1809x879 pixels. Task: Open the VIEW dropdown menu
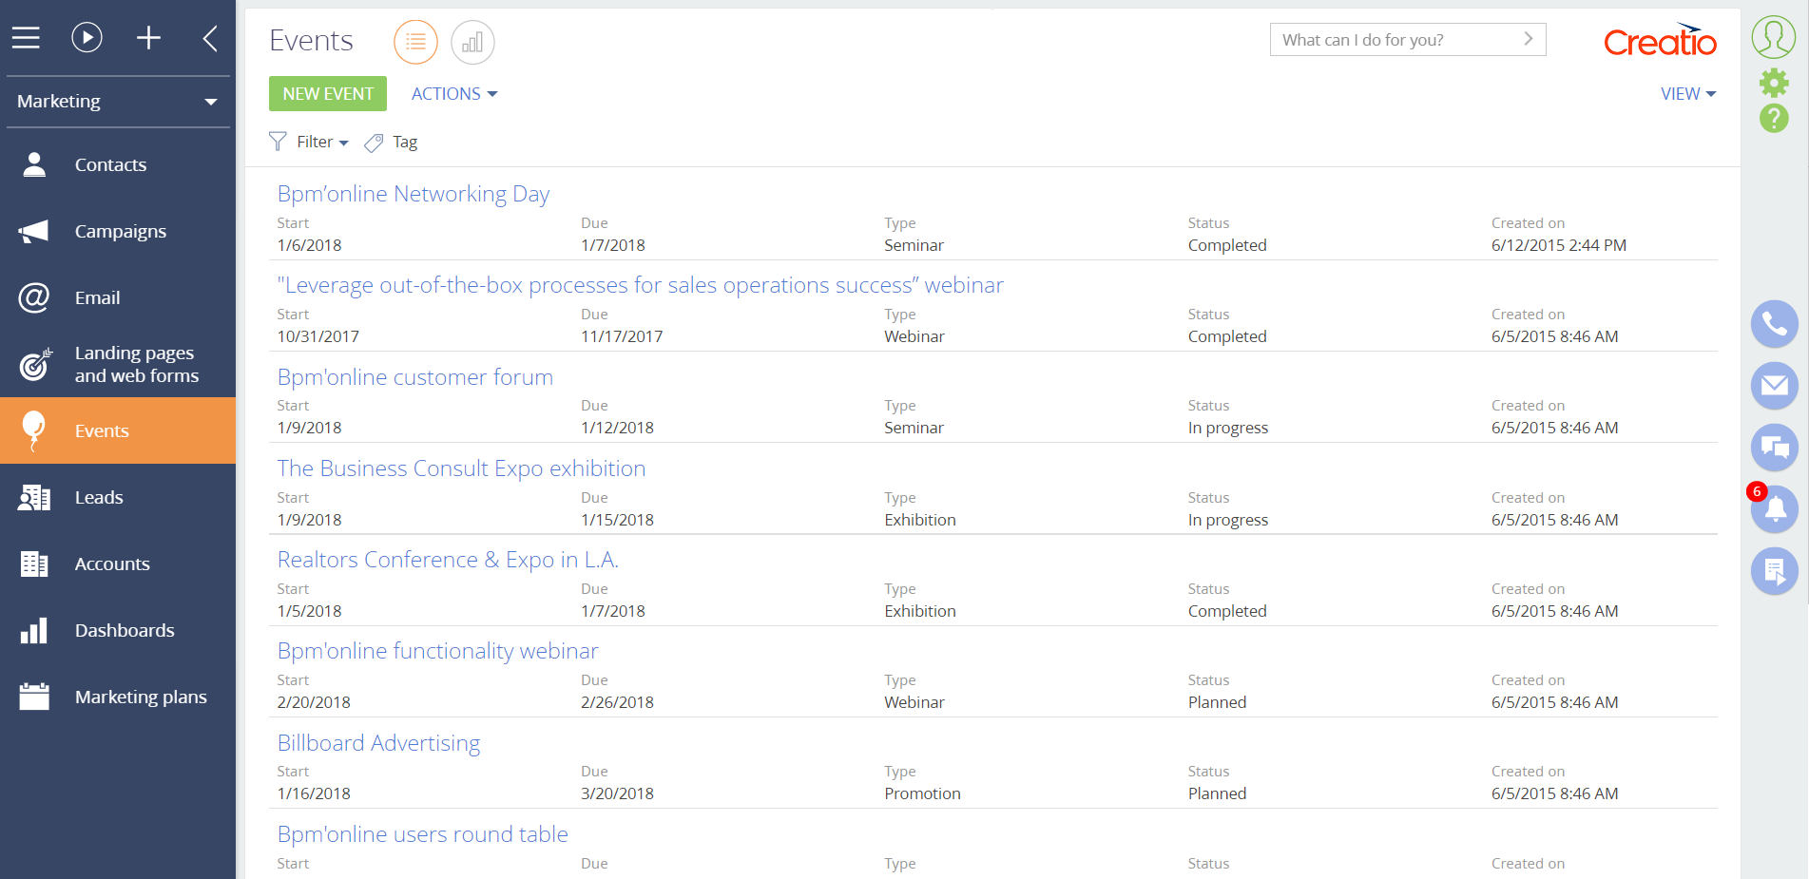tap(1688, 94)
